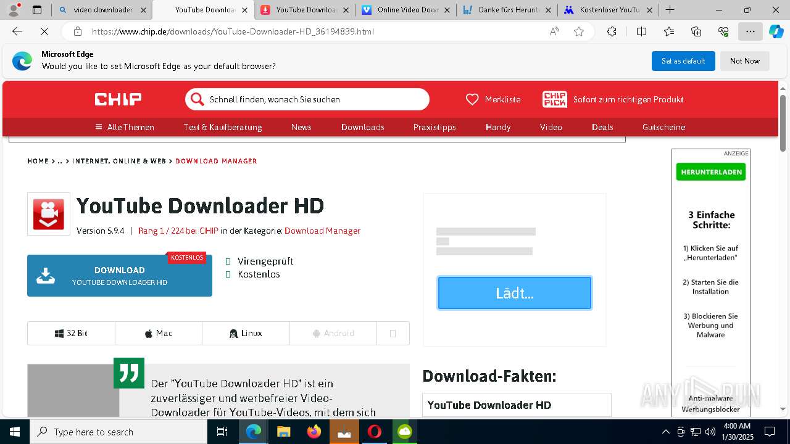Dismiss with Not Now button
Viewport: 790px width, 444px height.
click(745, 61)
